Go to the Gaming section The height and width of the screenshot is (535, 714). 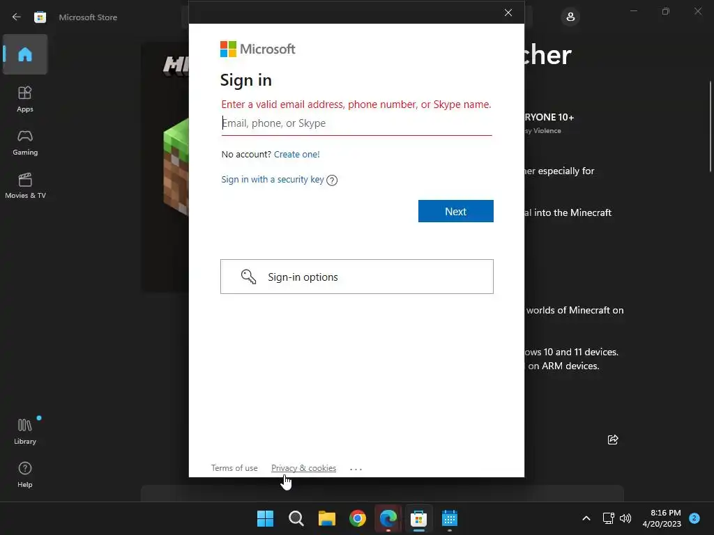[25, 142]
